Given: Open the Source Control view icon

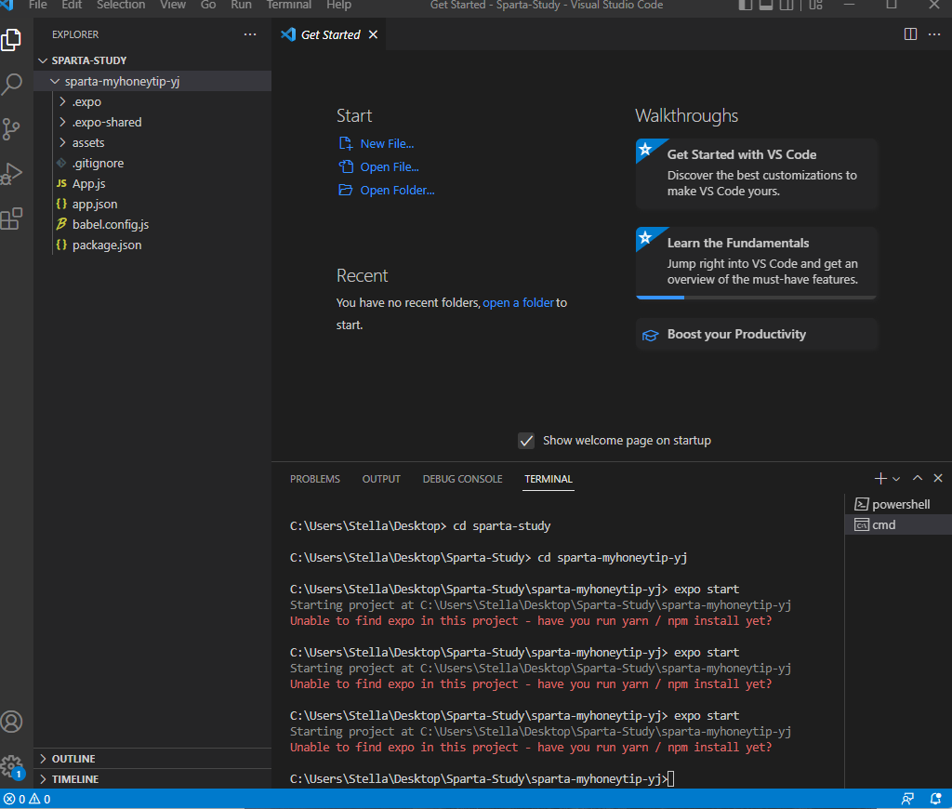Looking at the screenshot, I should (x=11, y=128).
